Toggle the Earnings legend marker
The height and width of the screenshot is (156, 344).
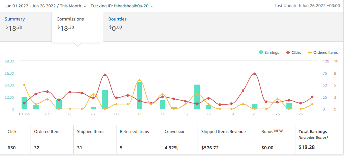tap(261, 53)
